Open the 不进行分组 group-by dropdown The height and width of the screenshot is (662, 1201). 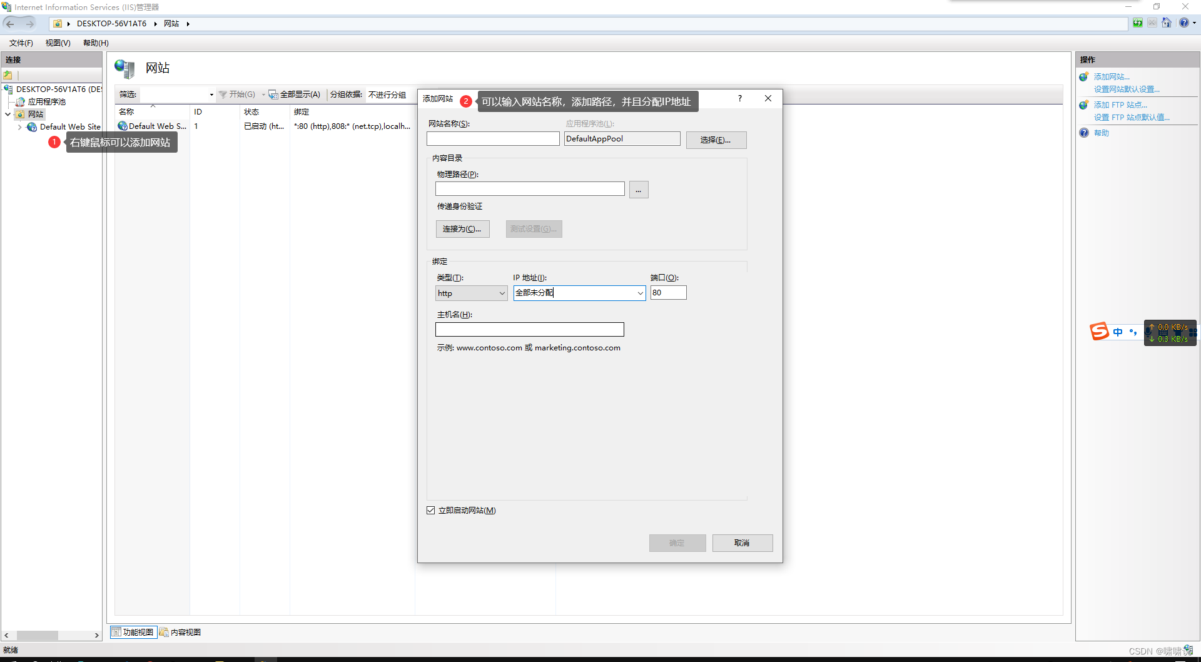388,94
